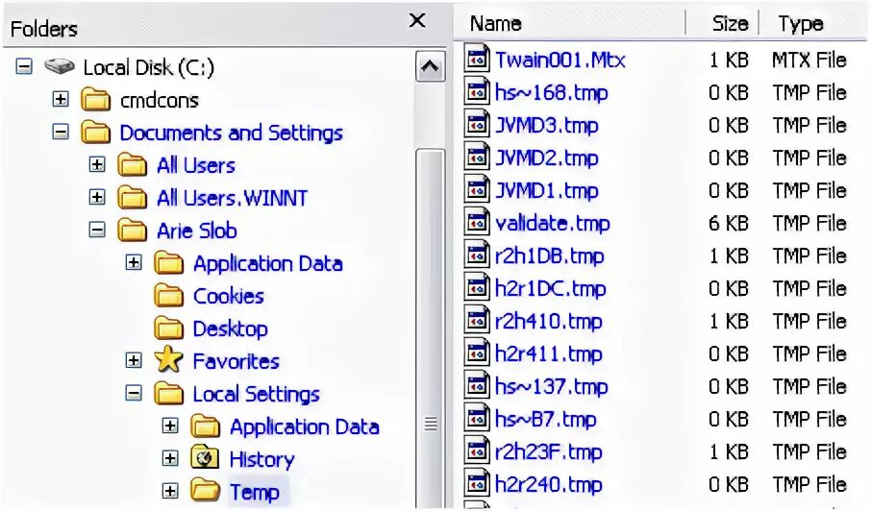The image size is (871, 511).
Task: Expand Application Data under Arie Slob
Action: click(x=134, y=262)
